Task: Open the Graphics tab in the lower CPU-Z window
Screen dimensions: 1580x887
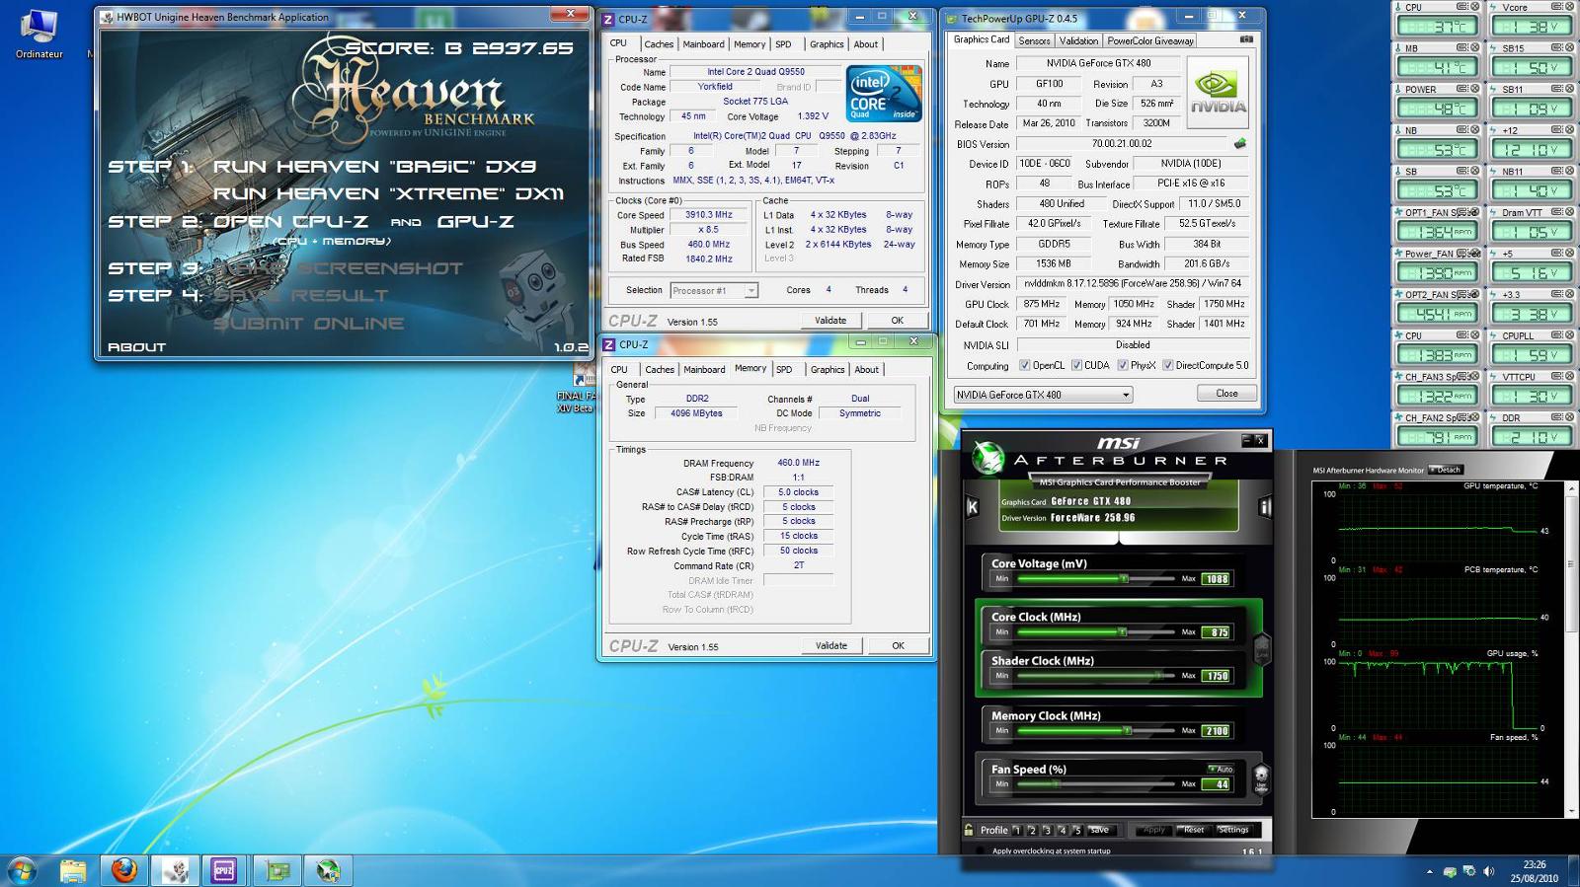Action: click(828, 370)
